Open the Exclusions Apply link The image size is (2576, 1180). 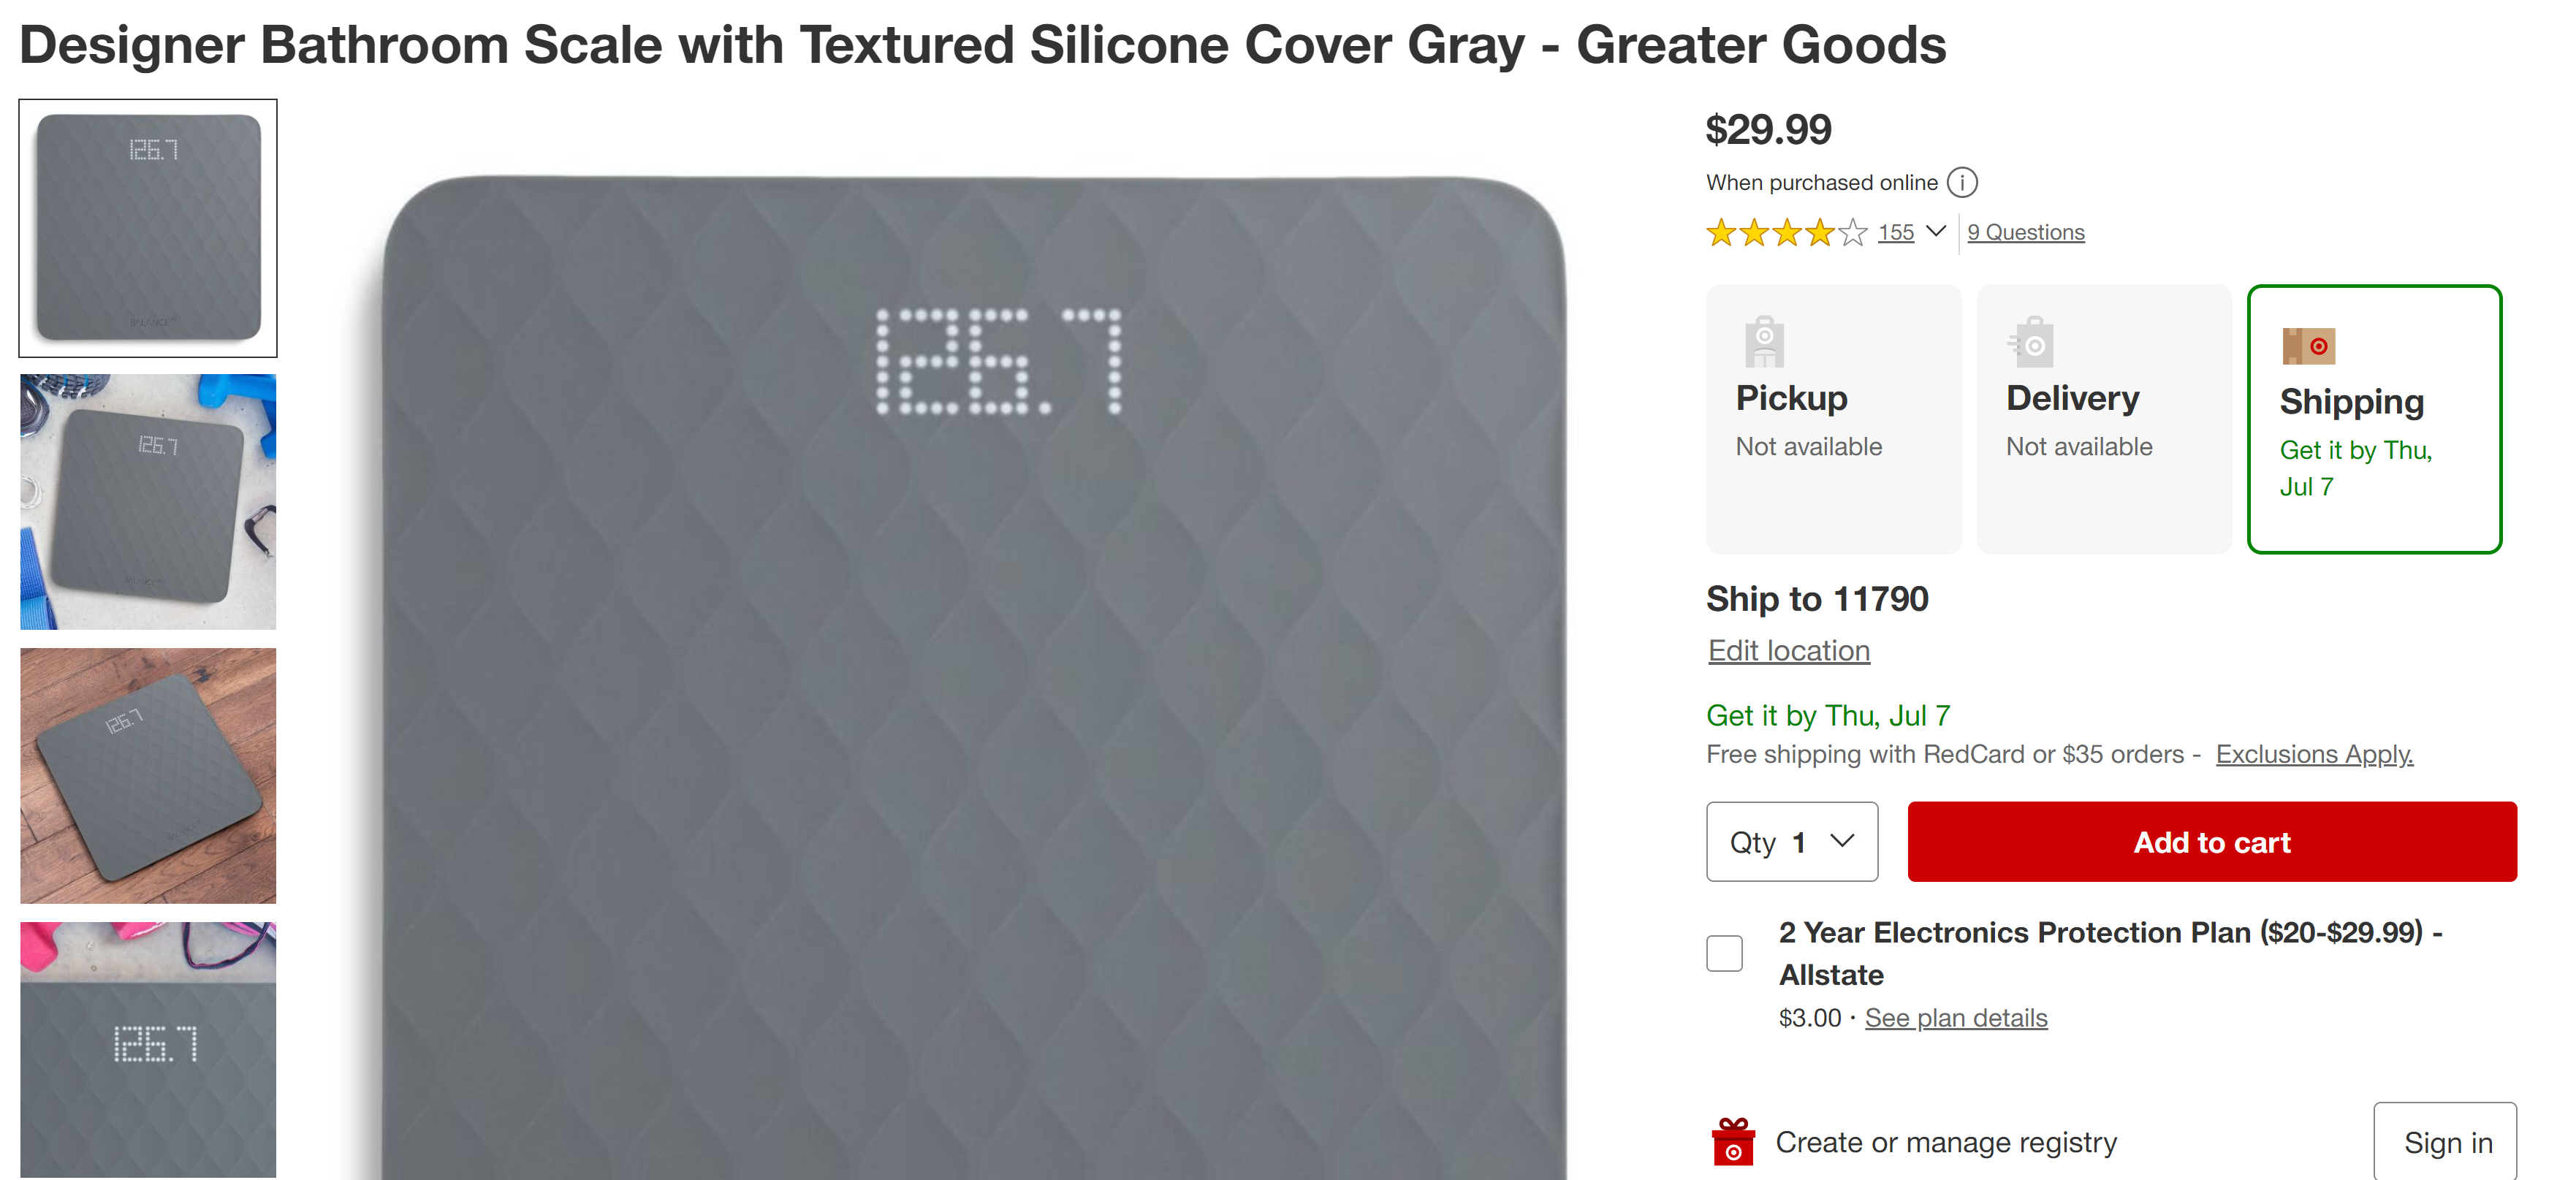2313,754
